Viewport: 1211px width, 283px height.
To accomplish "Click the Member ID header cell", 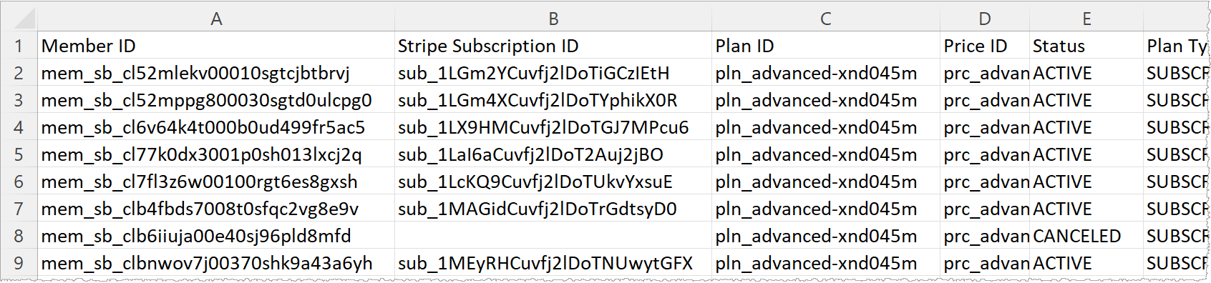I will (216, 46).
